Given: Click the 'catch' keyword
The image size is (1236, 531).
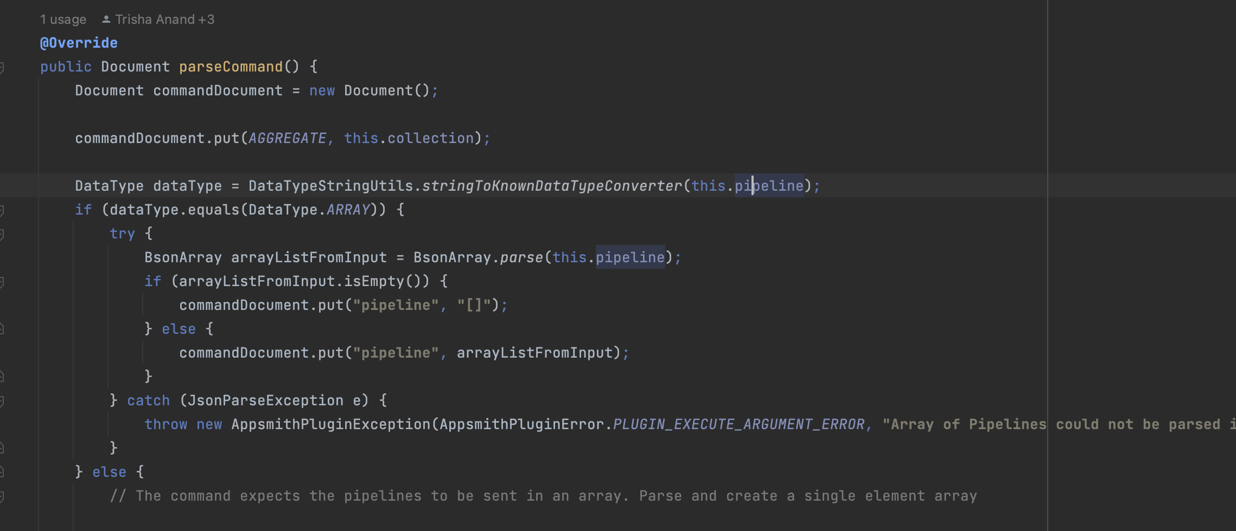Looking at the screenshot, I should click(149, 400).
